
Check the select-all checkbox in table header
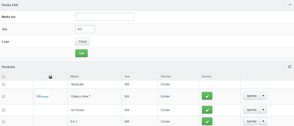click(3, 76)
